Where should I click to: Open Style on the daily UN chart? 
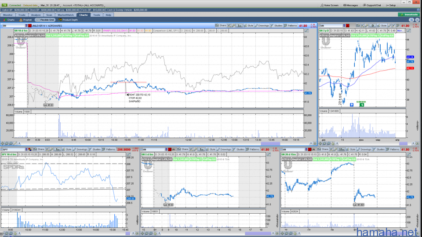coord(382,26)
